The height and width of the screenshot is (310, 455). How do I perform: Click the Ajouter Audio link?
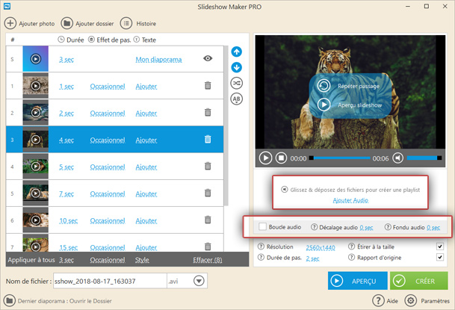[351, 201]
